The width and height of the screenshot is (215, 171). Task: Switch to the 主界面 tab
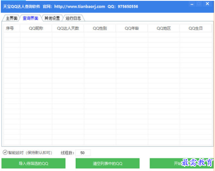11,18
